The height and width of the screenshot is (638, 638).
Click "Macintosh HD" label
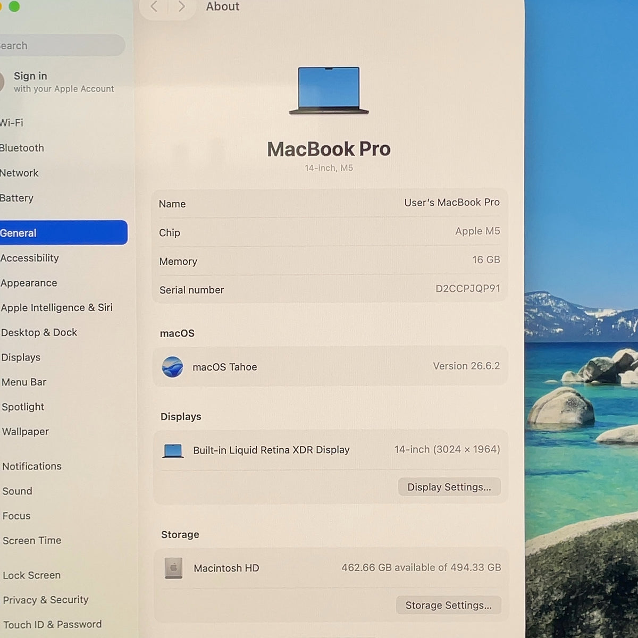226,568
